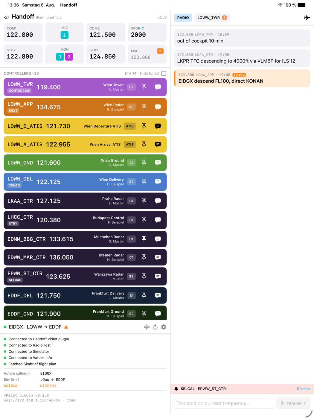Tune EDDF_DEL frequency 121.750
314x419 pixels.
tap(48, 296)
